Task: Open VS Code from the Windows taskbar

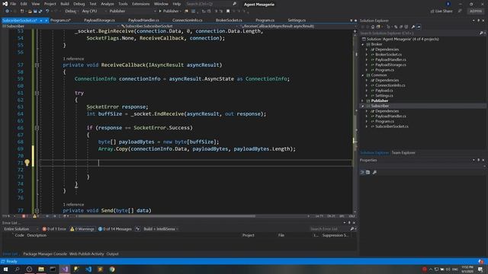Action: click(x=88, y=269)
